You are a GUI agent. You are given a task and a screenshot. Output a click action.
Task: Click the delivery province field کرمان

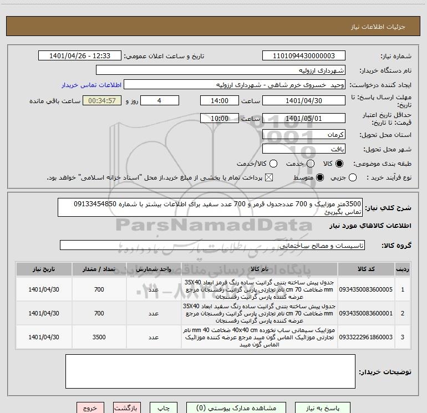pyautogui.click(x=304, y=135)
